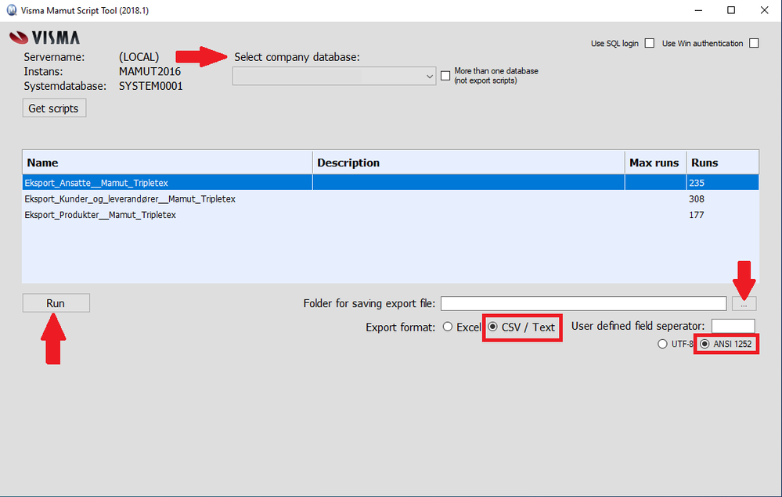
Task: Select Eksport_Kunder_og_leverandører__Mamut_Tripletex row
Action: point(391,198)
